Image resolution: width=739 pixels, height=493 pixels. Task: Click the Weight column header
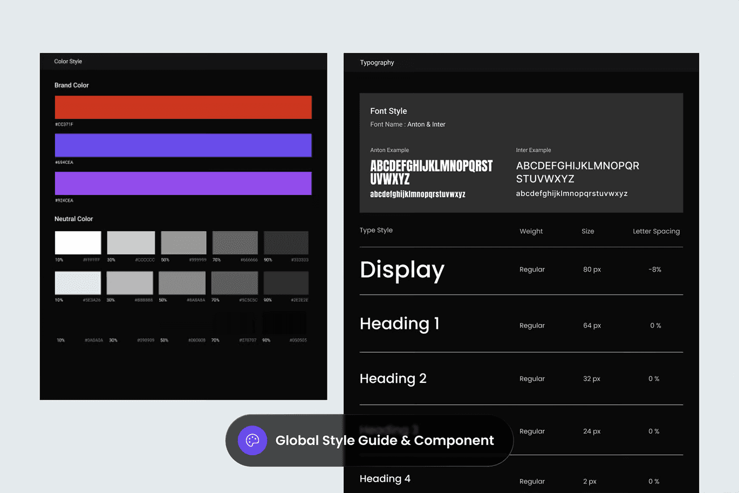coord(531,231)
